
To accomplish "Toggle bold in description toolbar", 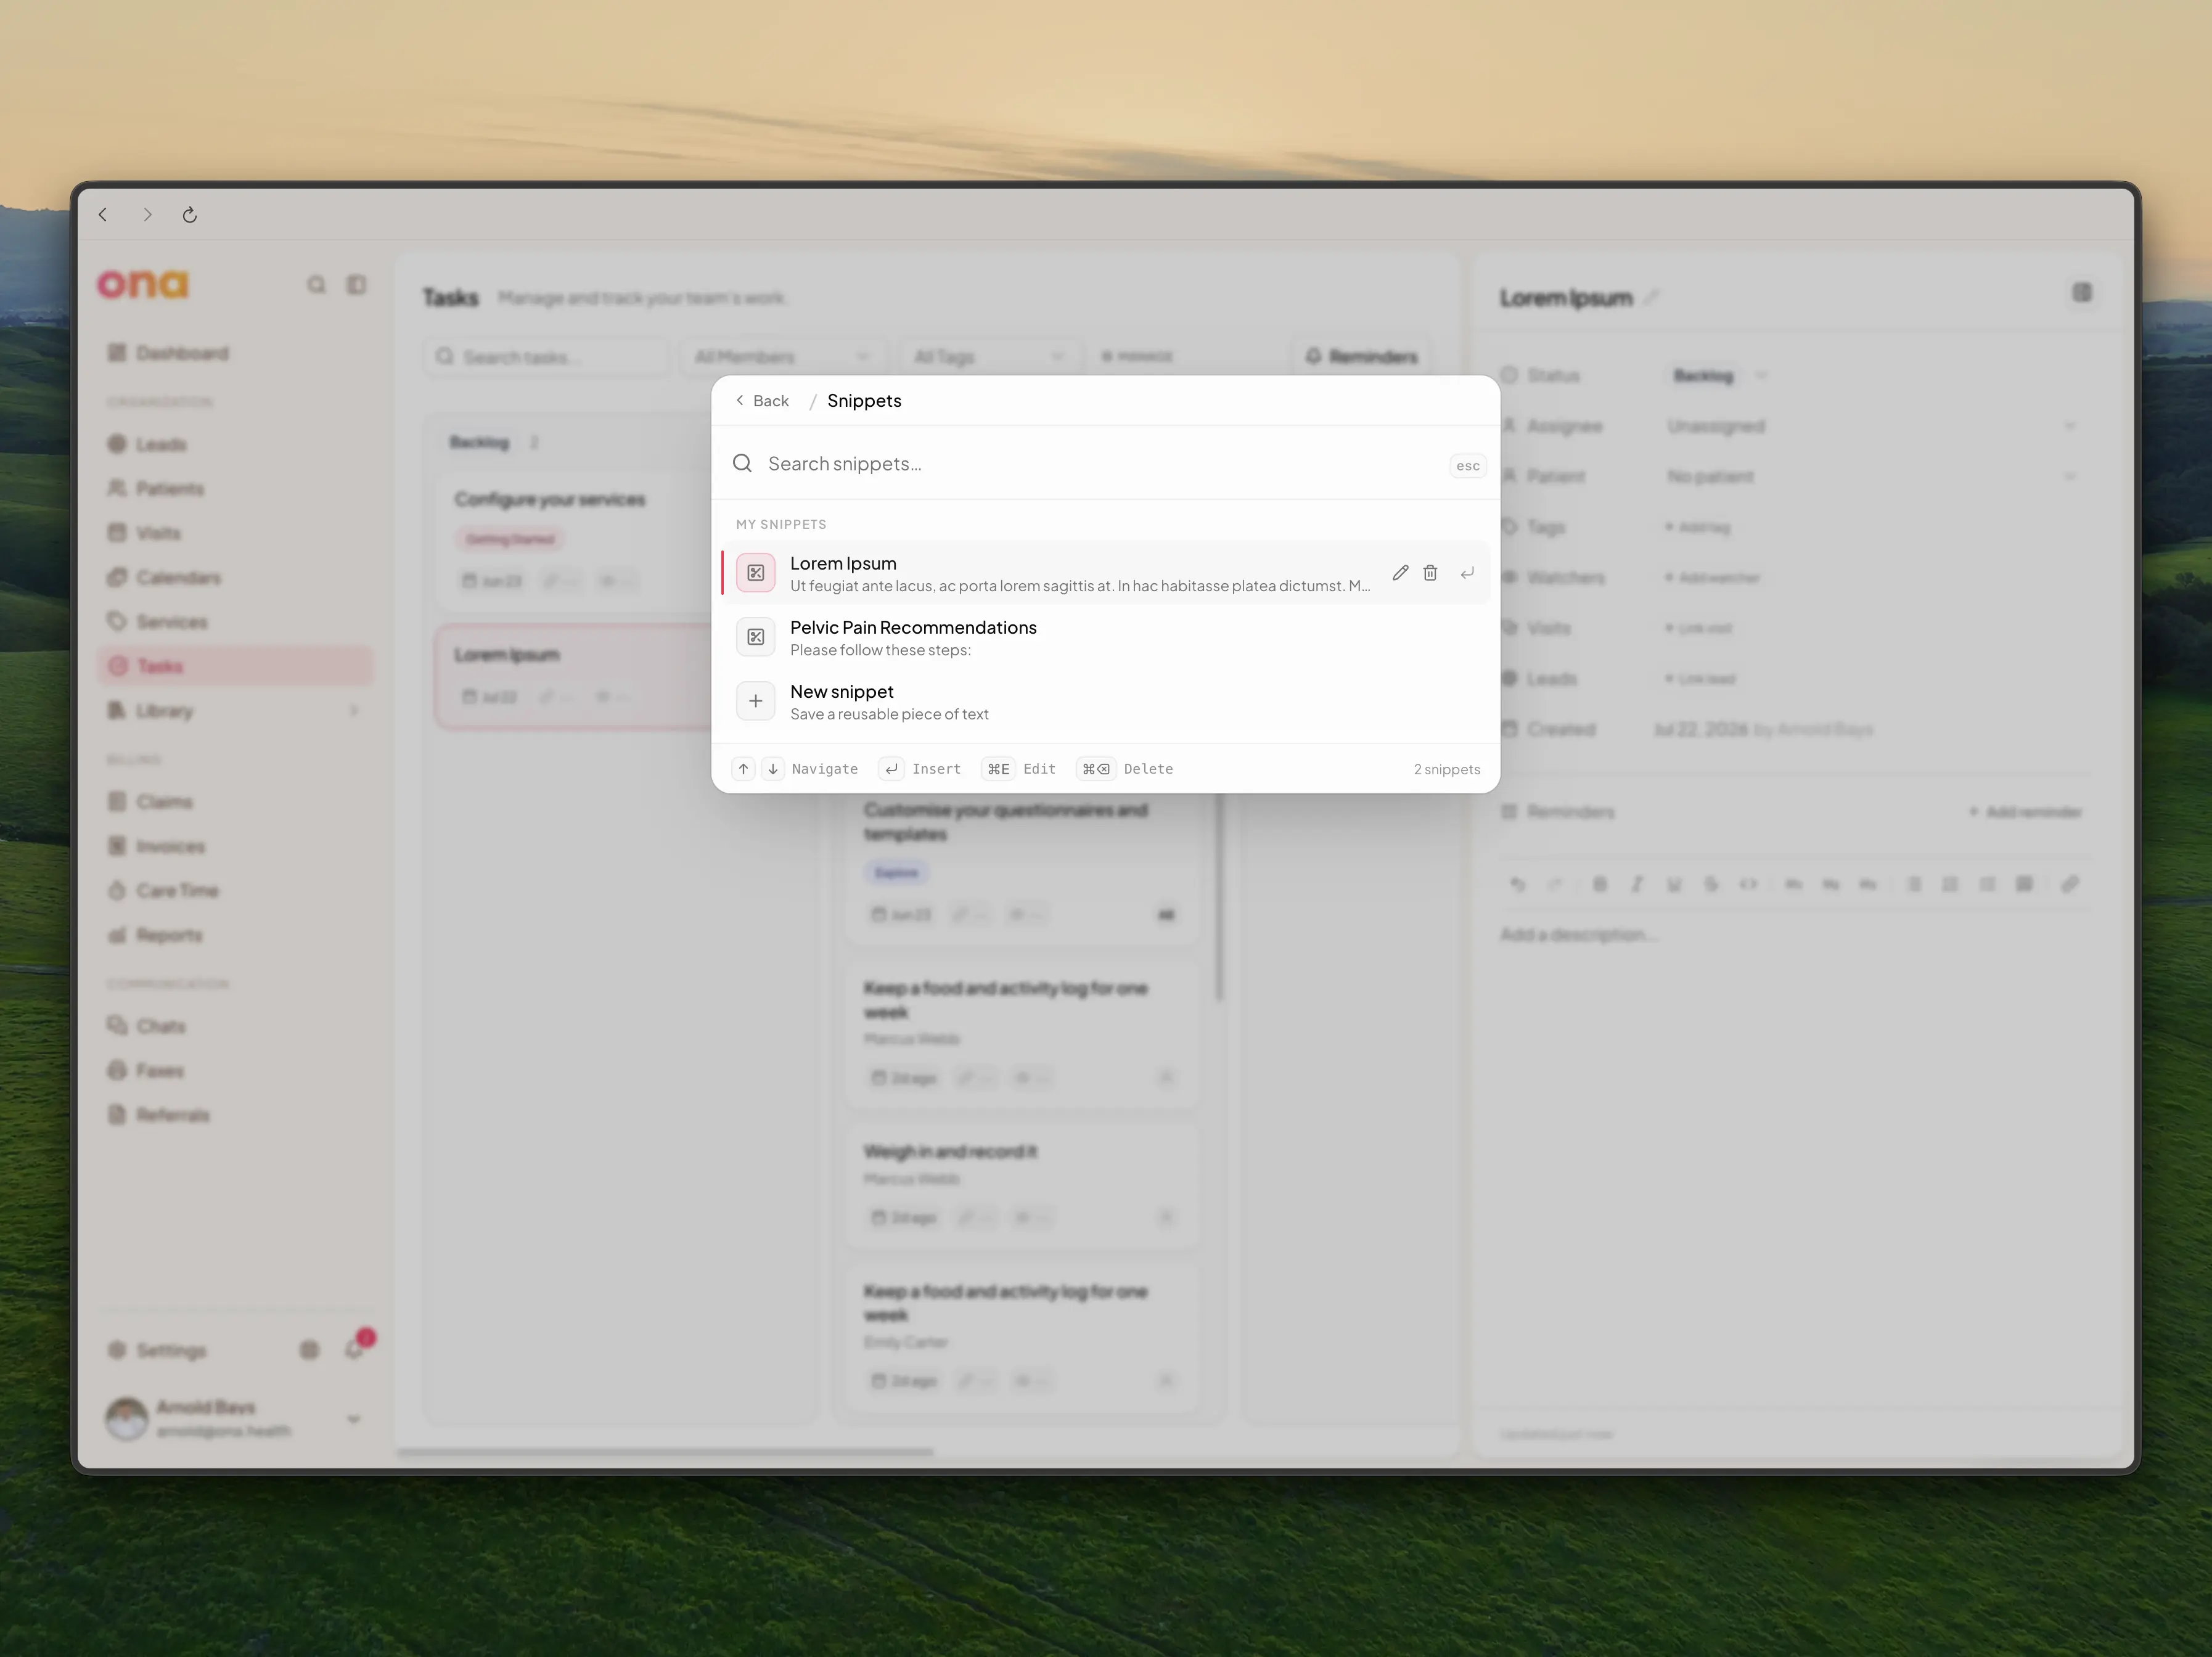I will (x=1599, y=884).
